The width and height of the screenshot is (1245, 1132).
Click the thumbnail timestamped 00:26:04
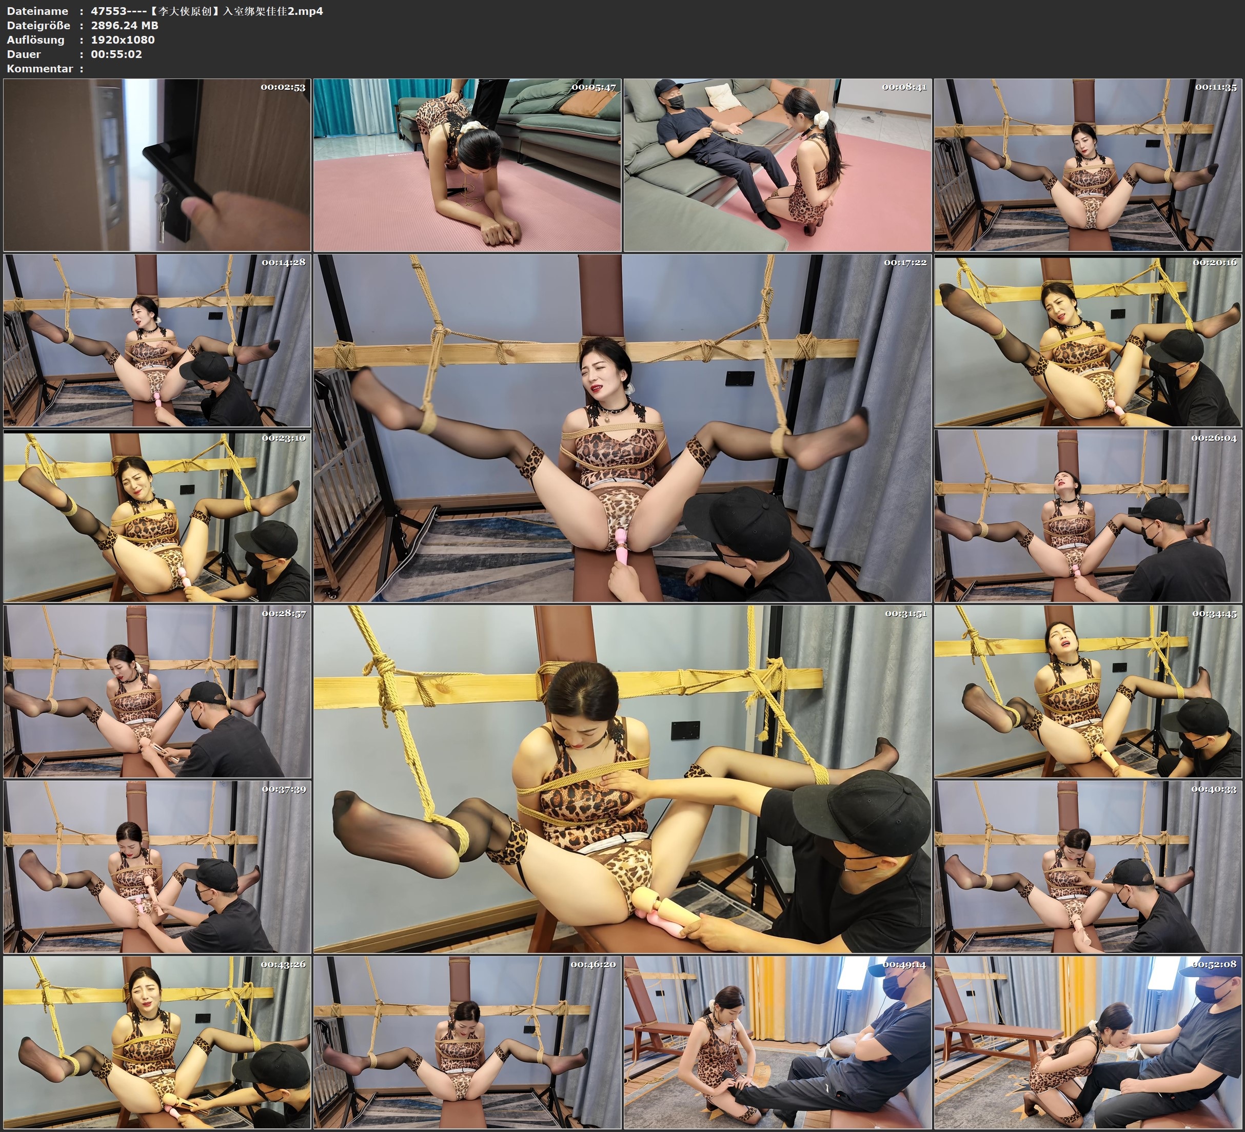click(x=1088, y=516)
